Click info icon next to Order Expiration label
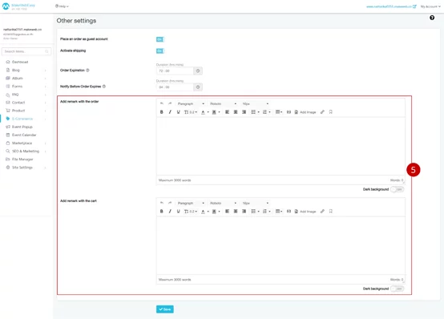Viewport: 444px width, 319px height. 87,70
